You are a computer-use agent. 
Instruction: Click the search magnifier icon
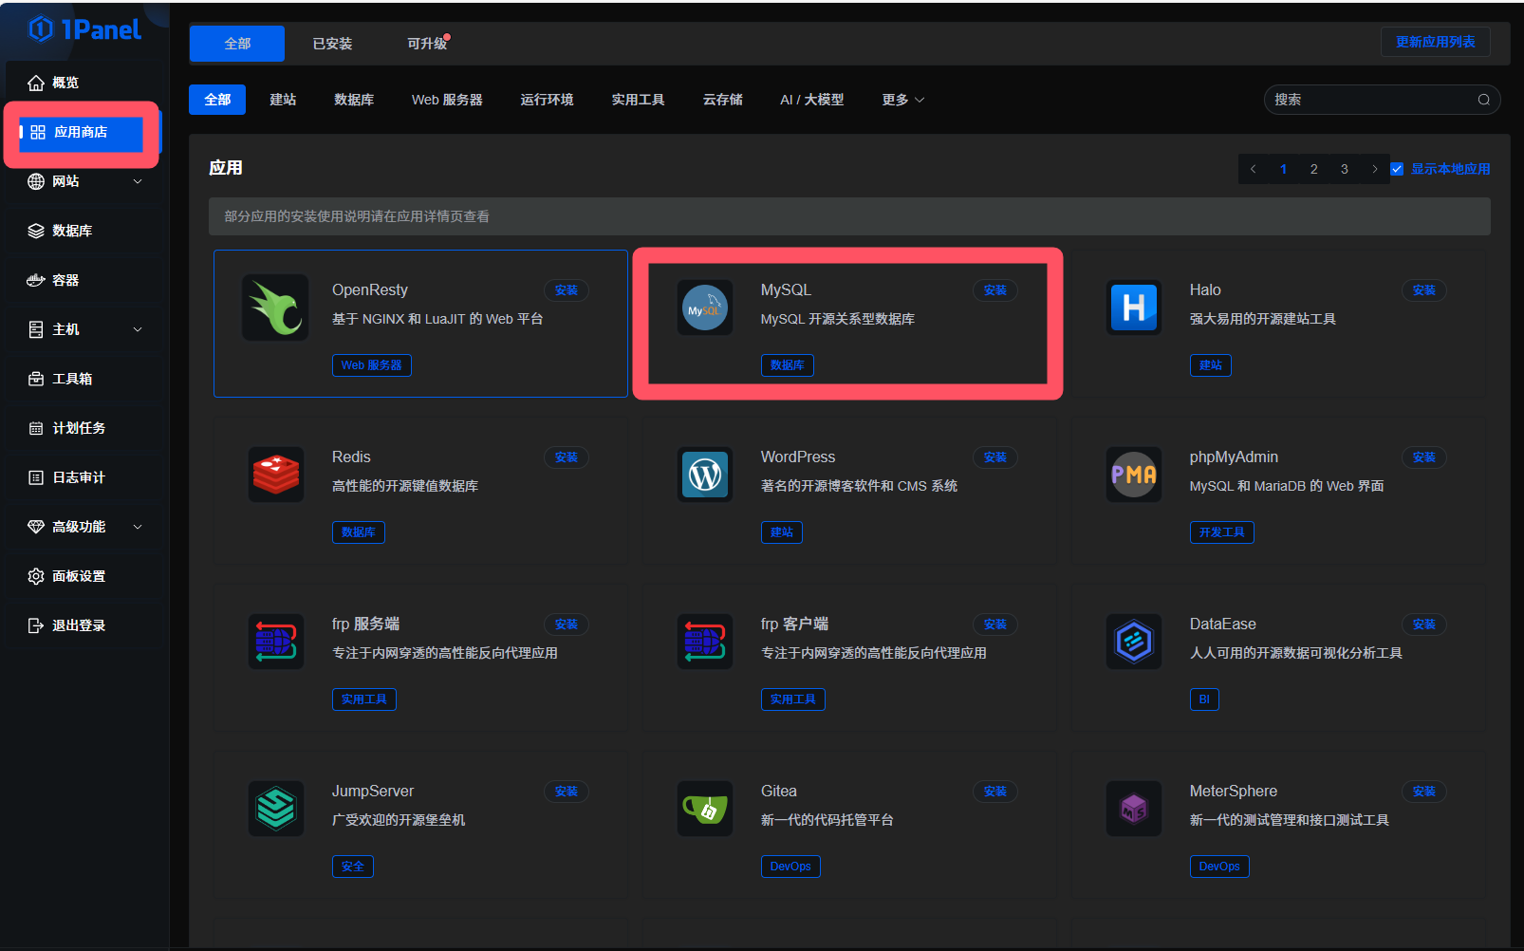click(x=1483, y=100)
